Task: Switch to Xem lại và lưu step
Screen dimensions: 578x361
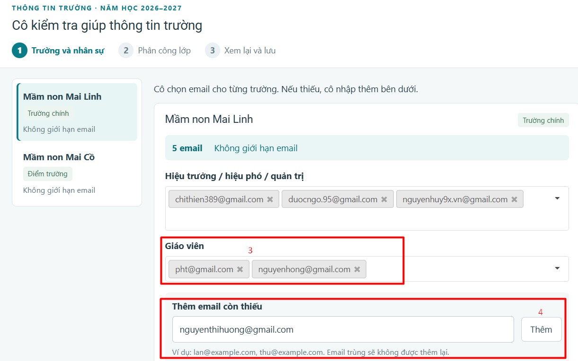Action: [250, 51]
